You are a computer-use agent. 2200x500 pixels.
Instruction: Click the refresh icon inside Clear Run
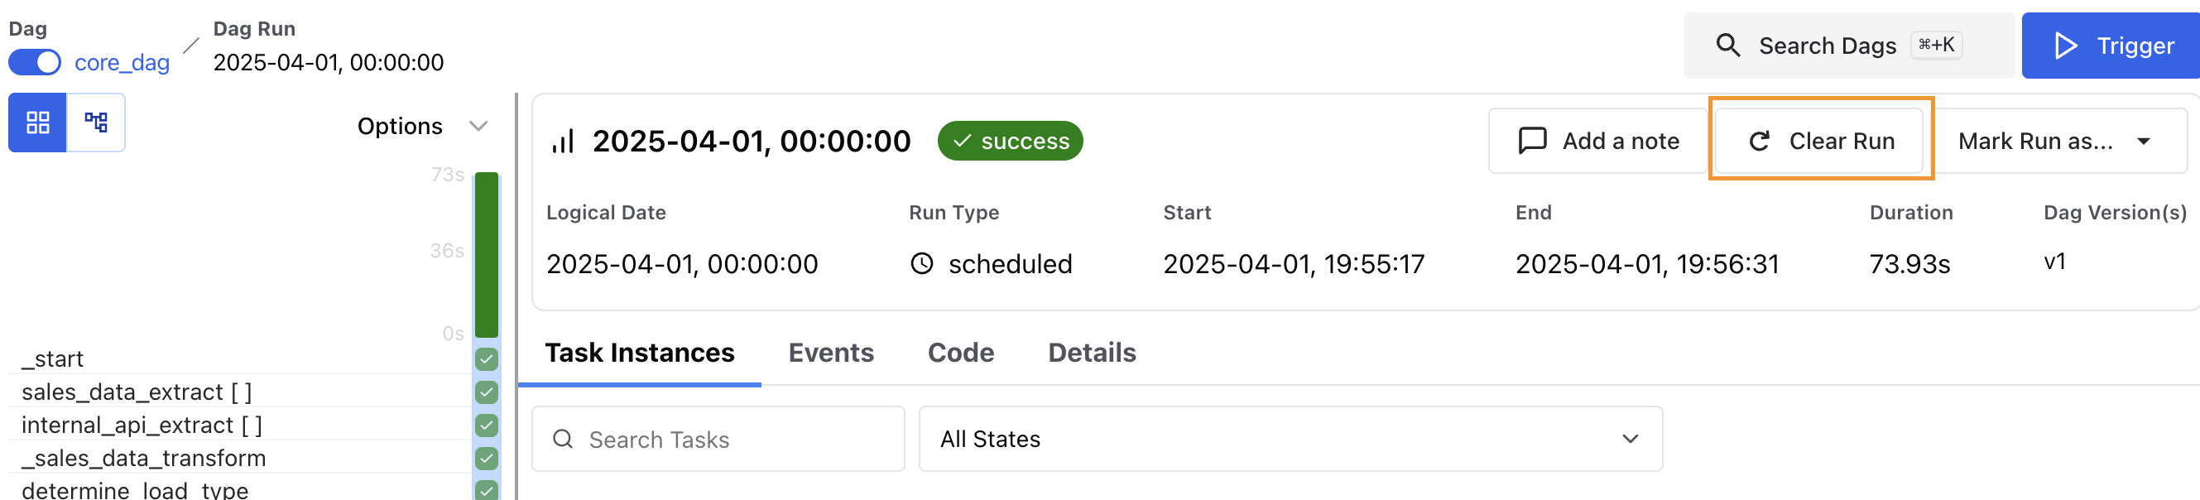pos(1759,141)
